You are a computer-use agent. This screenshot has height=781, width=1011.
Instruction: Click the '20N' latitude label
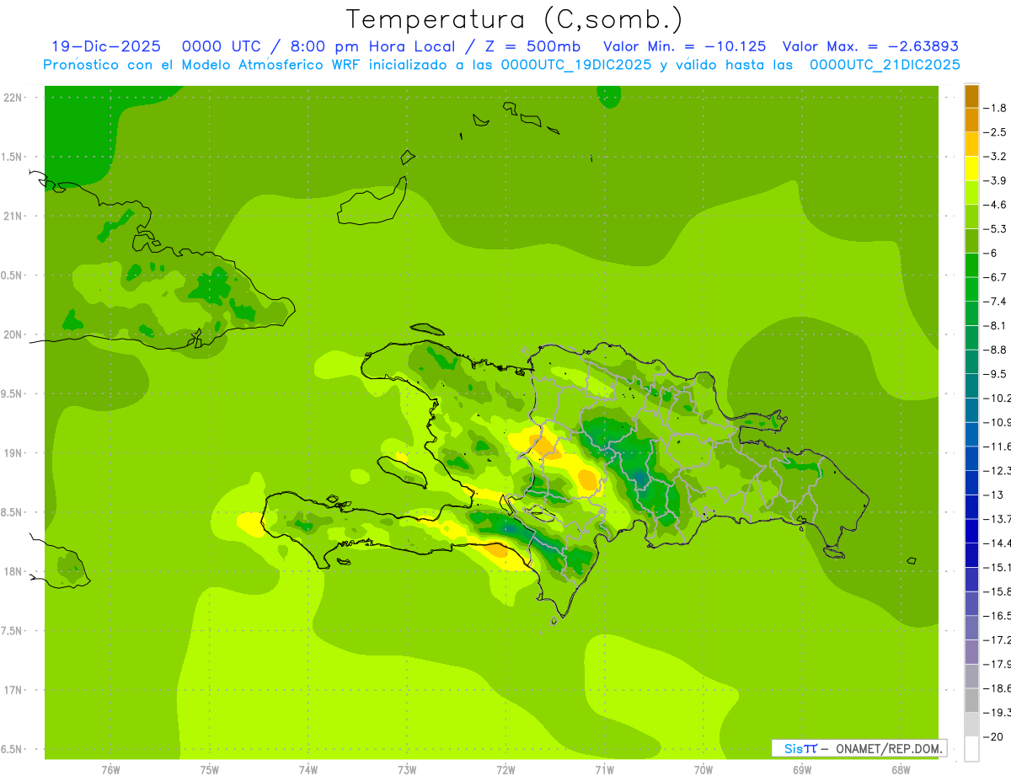tap(13, 334)
